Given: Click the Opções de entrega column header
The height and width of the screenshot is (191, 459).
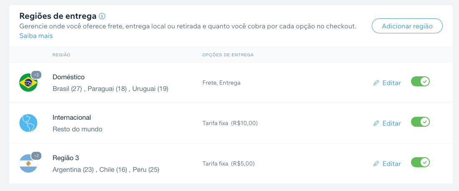Looking at the screenshot, I should point(228,55).
